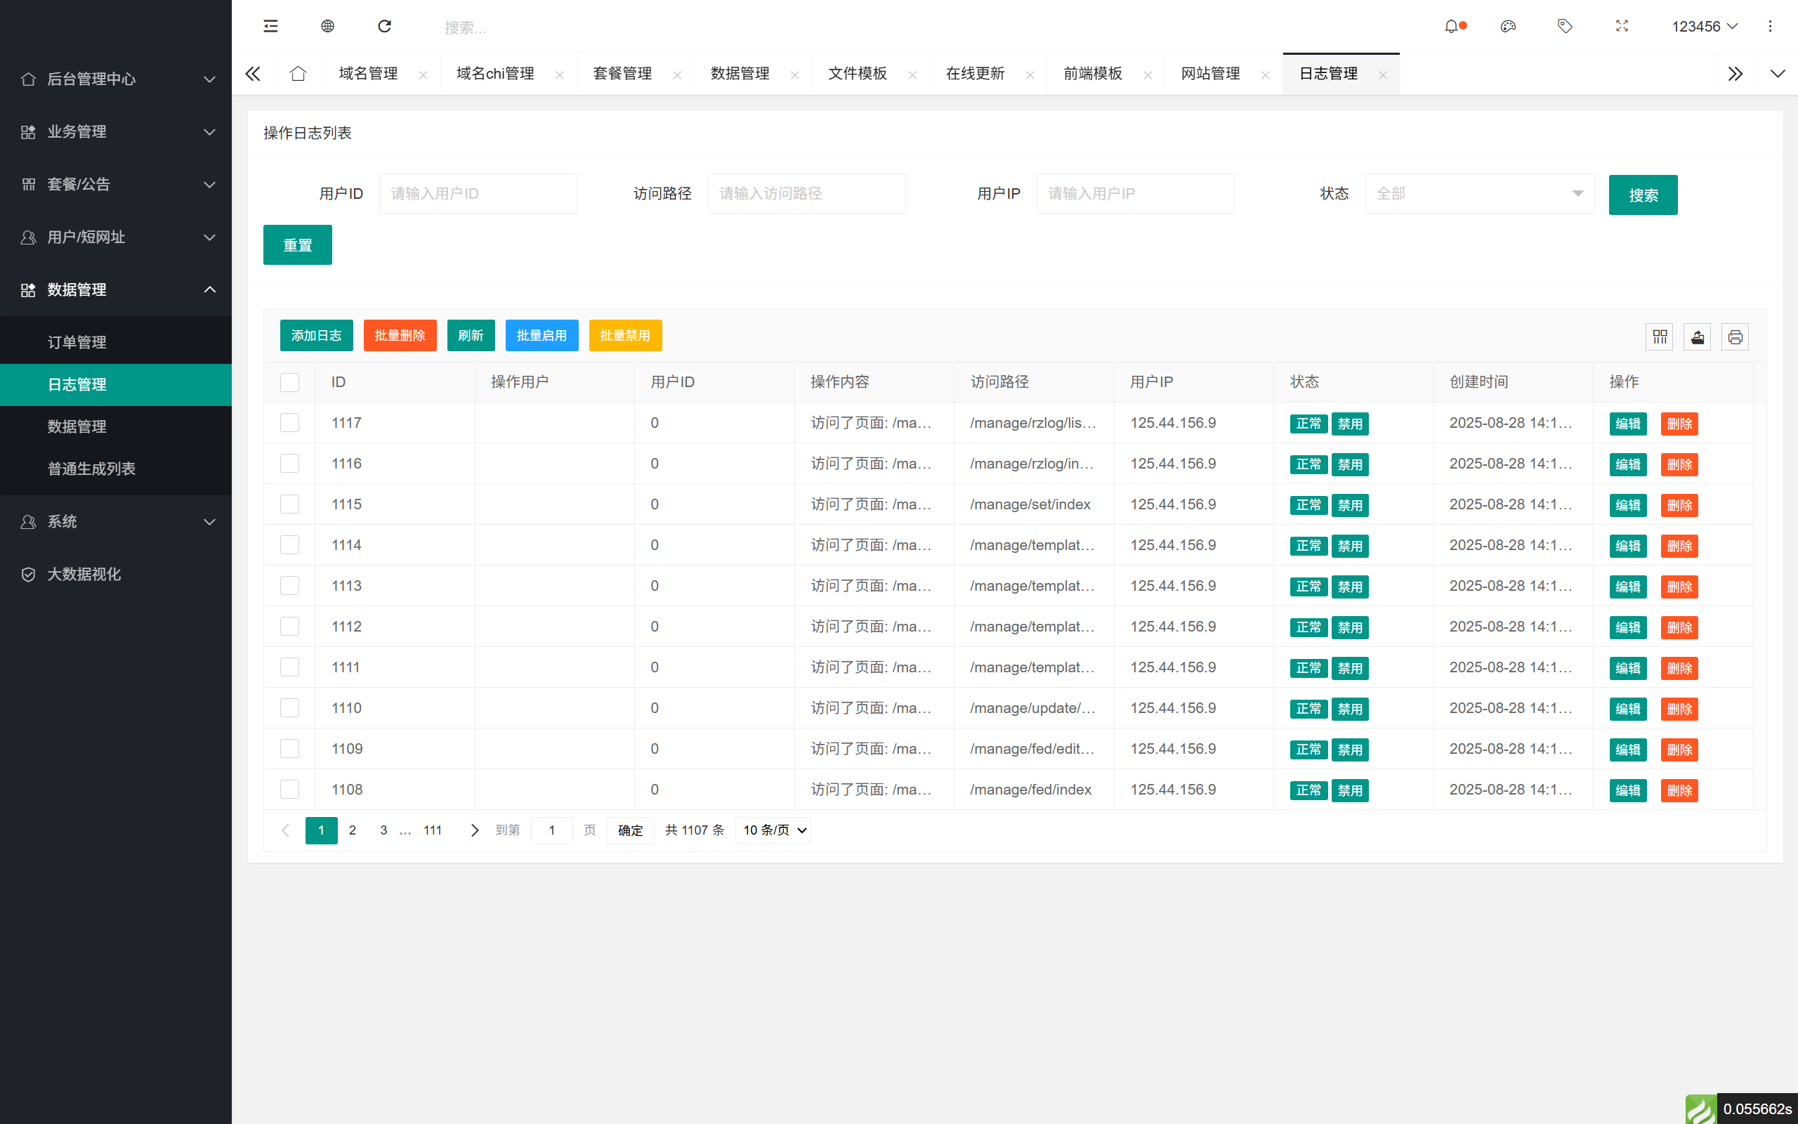The width and height of the screenshot is (1798, 1124).
Task: Click the tag icon in the top bar
Action: 1565,26
